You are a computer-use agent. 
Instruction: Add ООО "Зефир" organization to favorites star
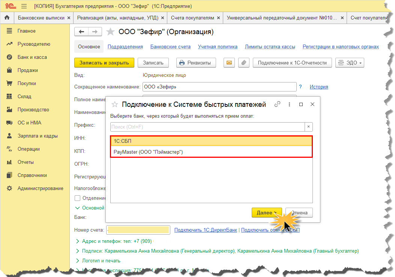(x=110, y=32)
